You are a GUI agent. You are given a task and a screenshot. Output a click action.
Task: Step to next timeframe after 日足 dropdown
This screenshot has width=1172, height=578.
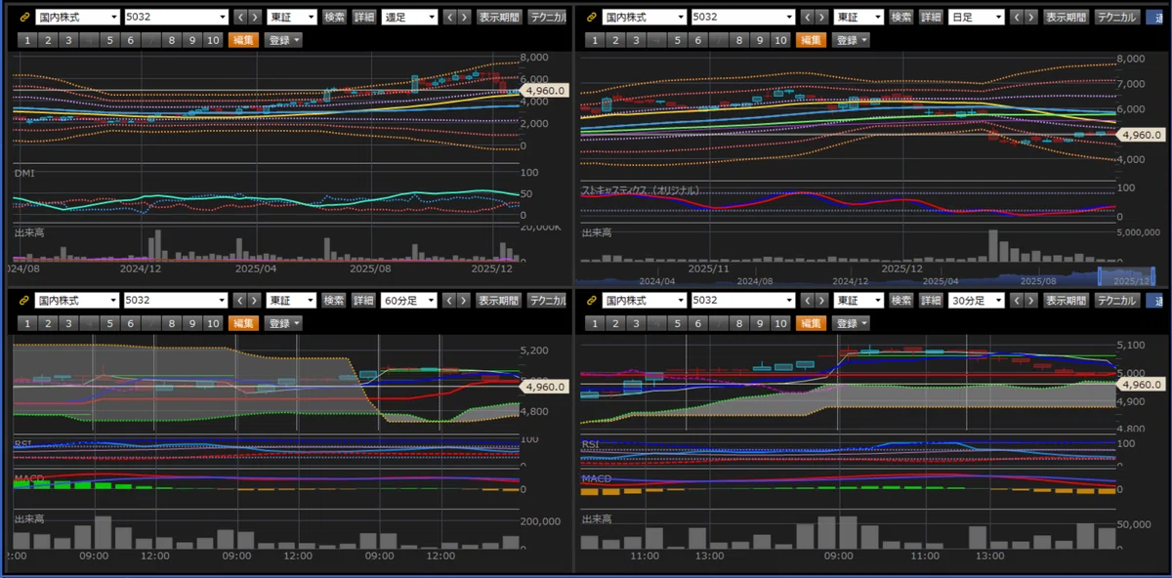pos(1031,18)
